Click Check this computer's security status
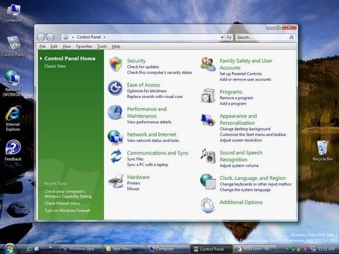 (160, 72)
